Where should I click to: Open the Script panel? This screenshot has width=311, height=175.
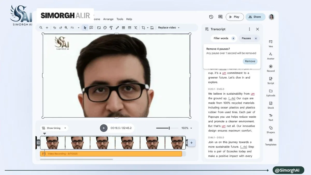pyautogui.click(x=271, y=80)
